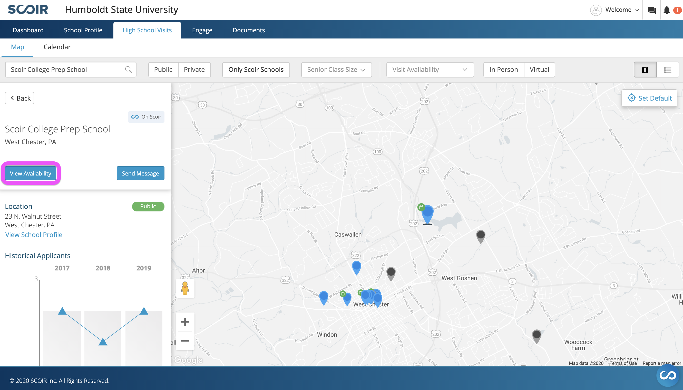Select the blue pin near Ward Ave
The height and width of the screenshot is (390, 683).
[x=427, y=214]
